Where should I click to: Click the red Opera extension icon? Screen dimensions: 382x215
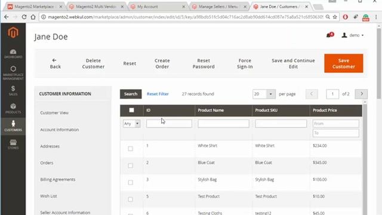[345, 17]
